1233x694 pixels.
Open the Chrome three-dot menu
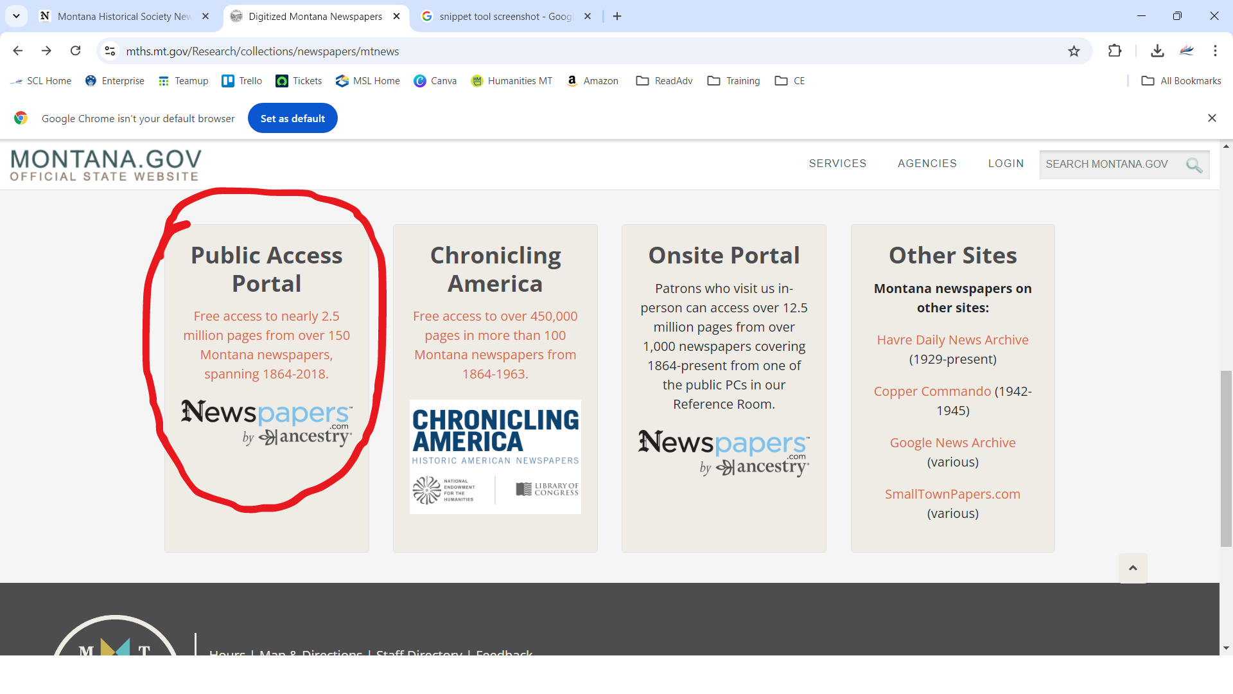[1215, 51]
